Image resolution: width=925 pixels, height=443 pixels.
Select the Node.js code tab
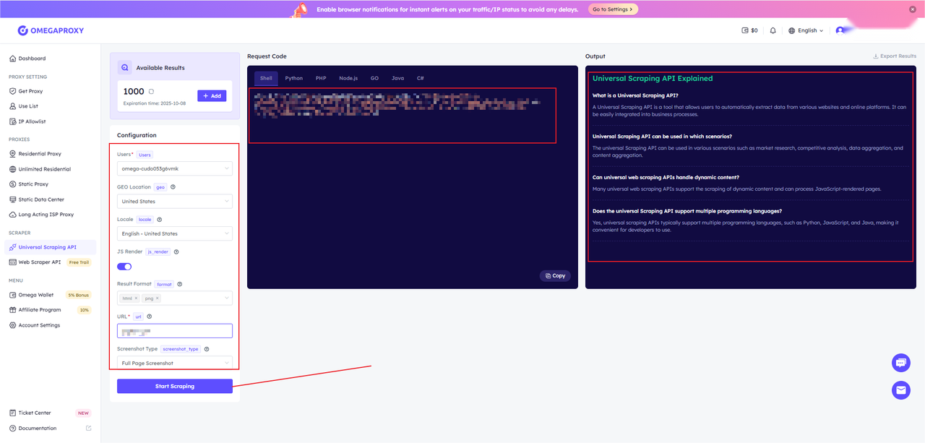click(x=348, y=78)
